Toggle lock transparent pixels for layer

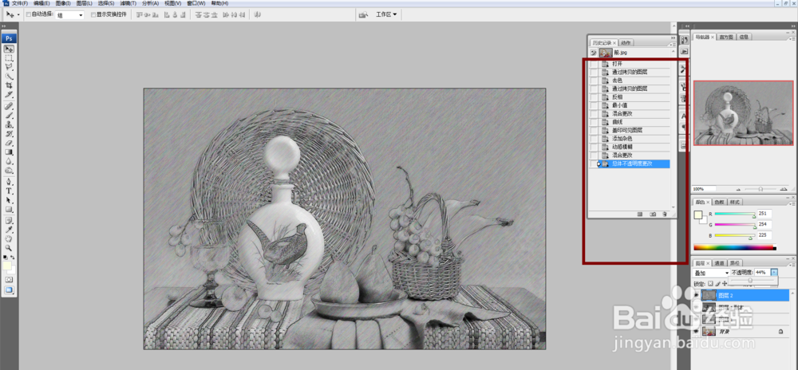711,284
